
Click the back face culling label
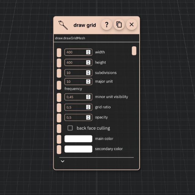point(93,128)
